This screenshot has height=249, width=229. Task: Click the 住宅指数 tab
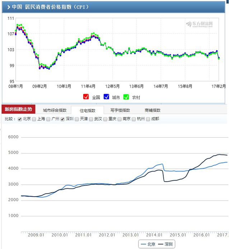point(87,110)
